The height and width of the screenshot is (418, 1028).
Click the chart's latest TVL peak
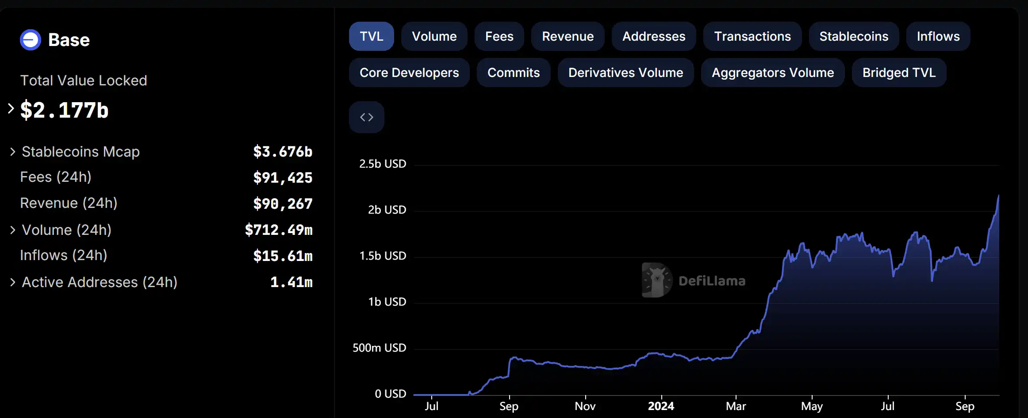coord(998,196)
